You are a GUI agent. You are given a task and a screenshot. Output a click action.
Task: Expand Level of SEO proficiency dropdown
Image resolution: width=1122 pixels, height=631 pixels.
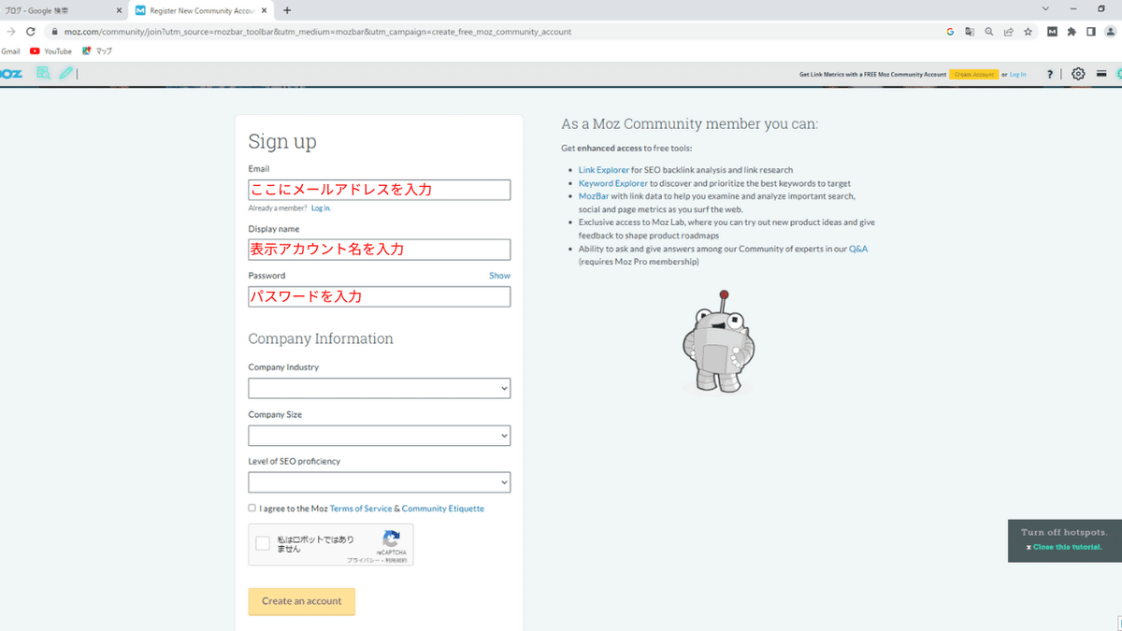380,482
